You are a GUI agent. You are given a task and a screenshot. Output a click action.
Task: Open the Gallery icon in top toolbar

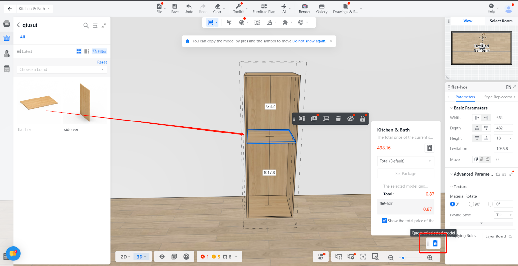pyautogui.click(x=321, y=6)
